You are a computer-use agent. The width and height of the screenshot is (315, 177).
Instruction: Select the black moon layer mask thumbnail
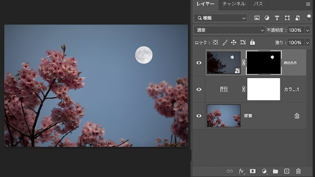click(264, 63)
